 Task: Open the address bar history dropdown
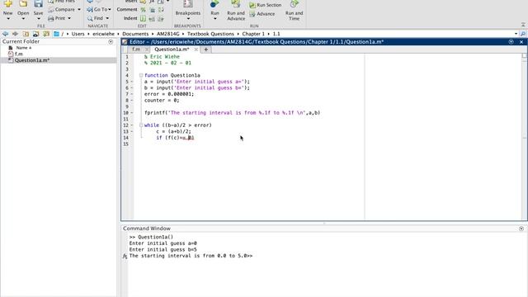pos(516,34)
